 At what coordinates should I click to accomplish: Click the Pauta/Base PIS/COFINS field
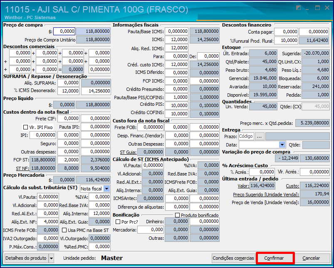tap(176, 97)
